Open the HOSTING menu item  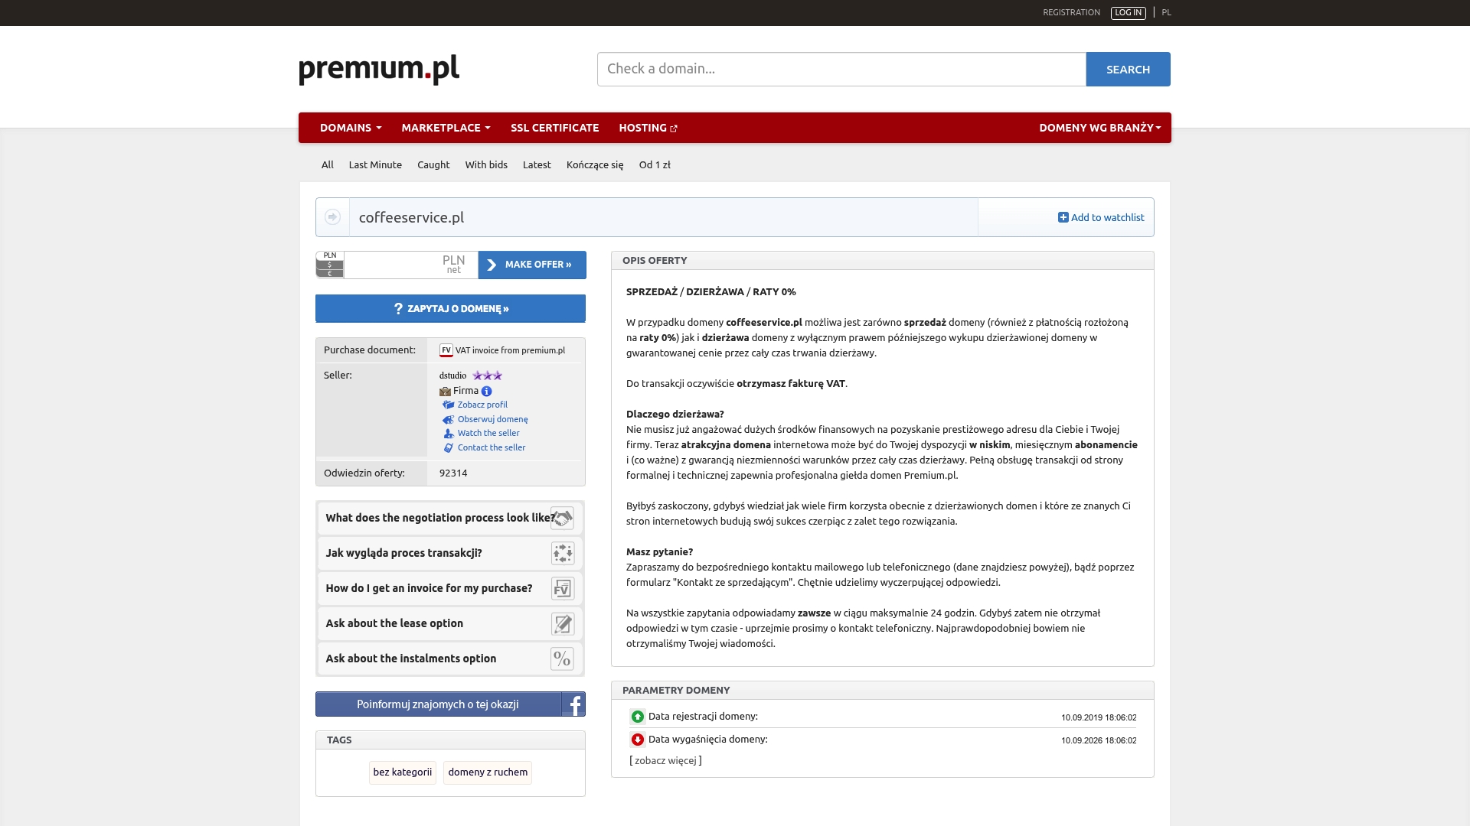pos(643,128)
